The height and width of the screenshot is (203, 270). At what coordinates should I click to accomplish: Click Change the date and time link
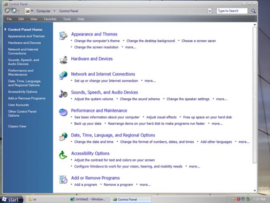pos(94,142)
